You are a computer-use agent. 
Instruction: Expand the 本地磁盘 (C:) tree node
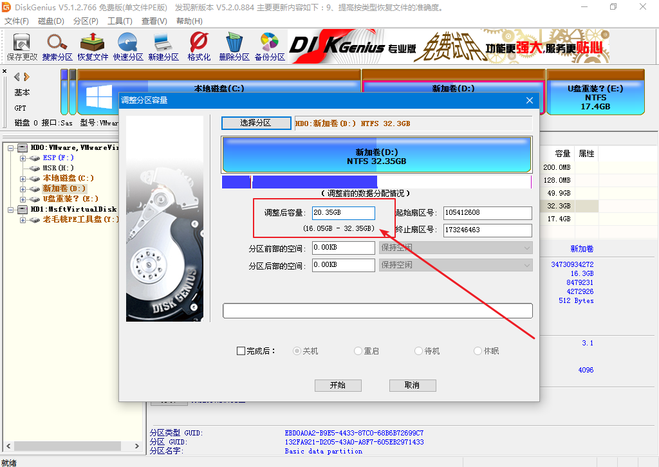point(23,179)
